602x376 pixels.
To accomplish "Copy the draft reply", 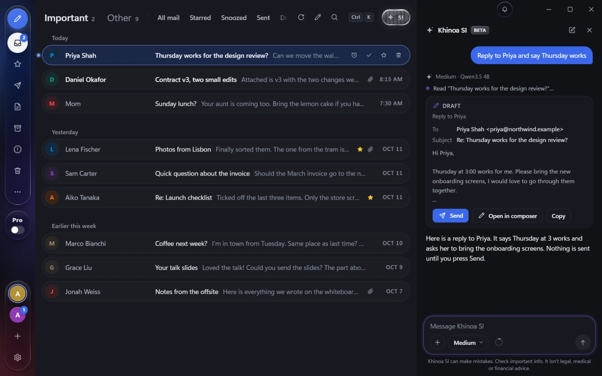I will (558, 216).
